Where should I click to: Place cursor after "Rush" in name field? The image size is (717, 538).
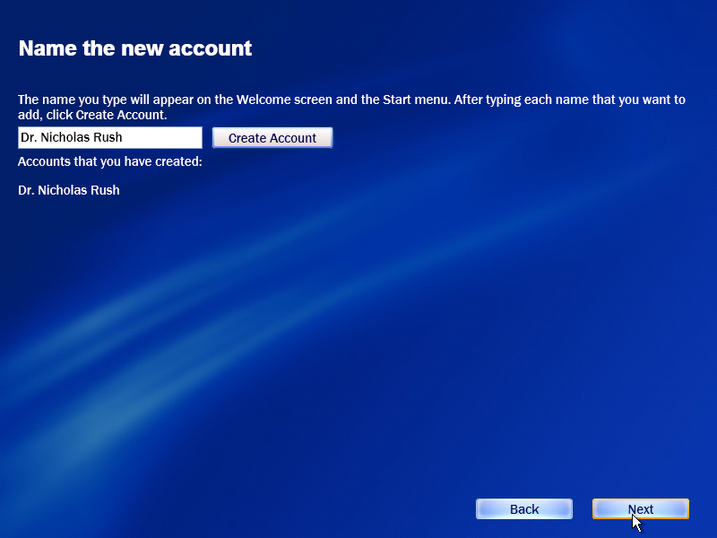(123, 138)
